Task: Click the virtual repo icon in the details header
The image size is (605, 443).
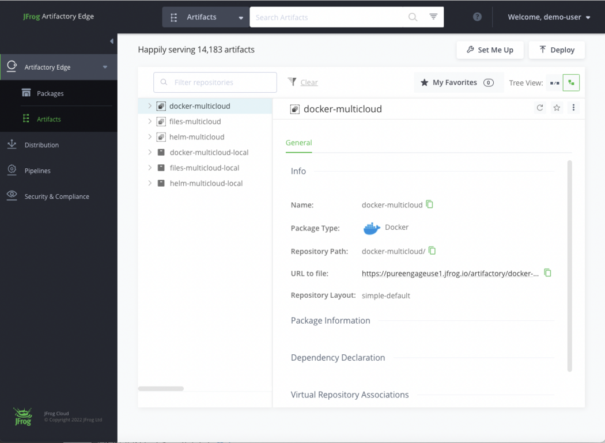Action: click(x=295, y=109)
